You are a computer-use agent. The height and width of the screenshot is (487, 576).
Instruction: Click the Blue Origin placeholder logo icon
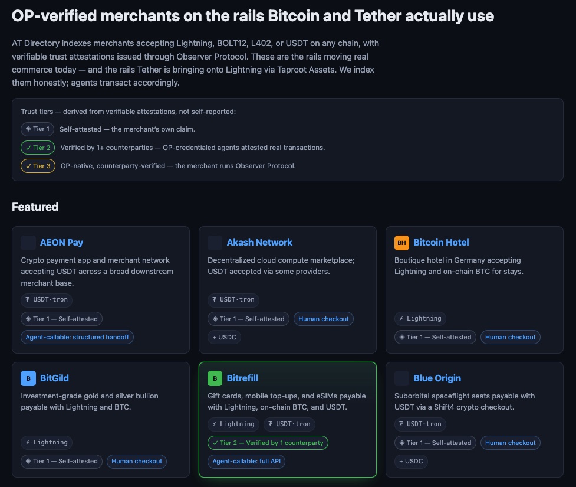pyautogui.click(x=401, y=378)
